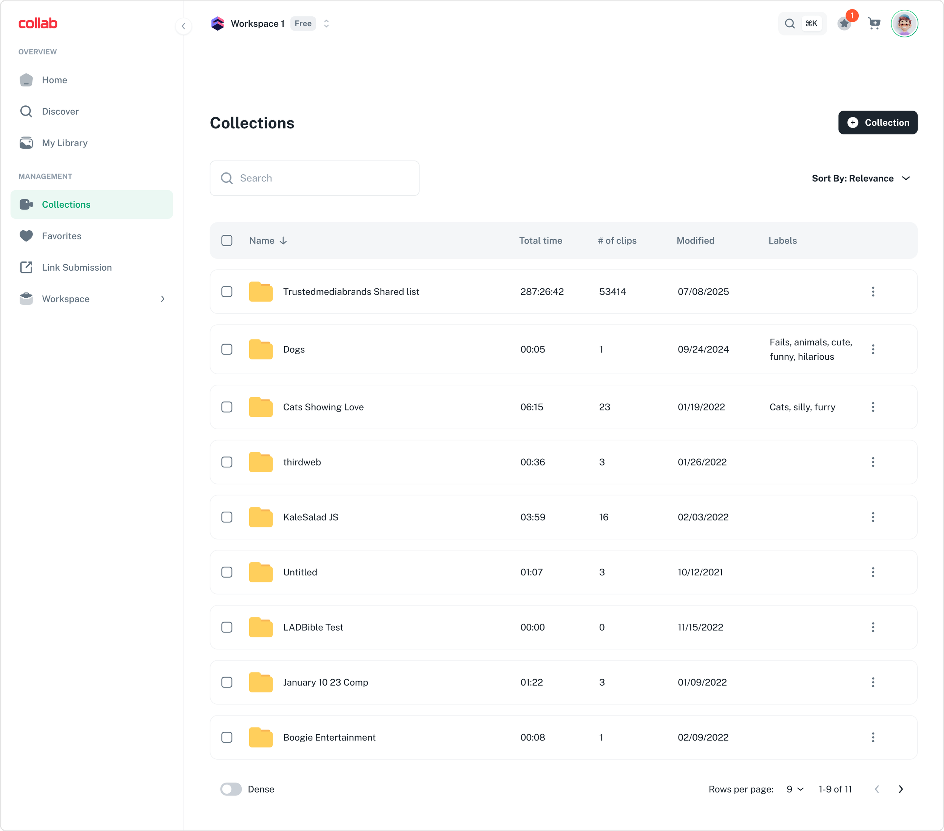Click the add Collection button
This screenshot has width=944, height=831.
click(878, 123)
